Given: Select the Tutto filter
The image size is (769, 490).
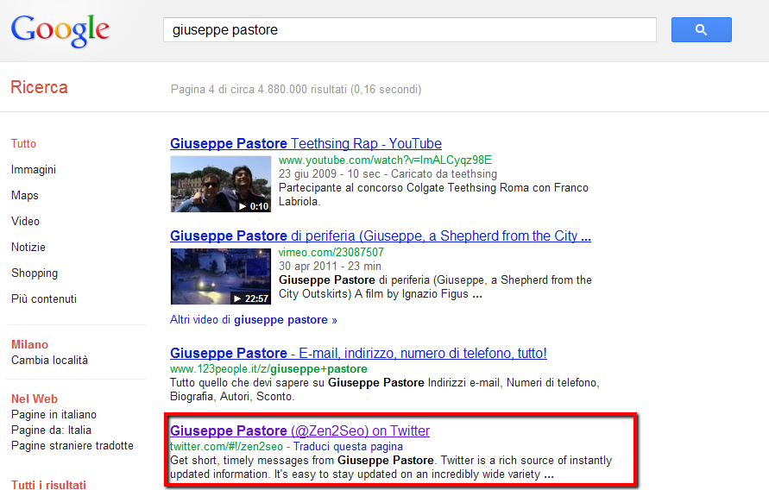Looking at the screenshot, I should coord(24,144).
